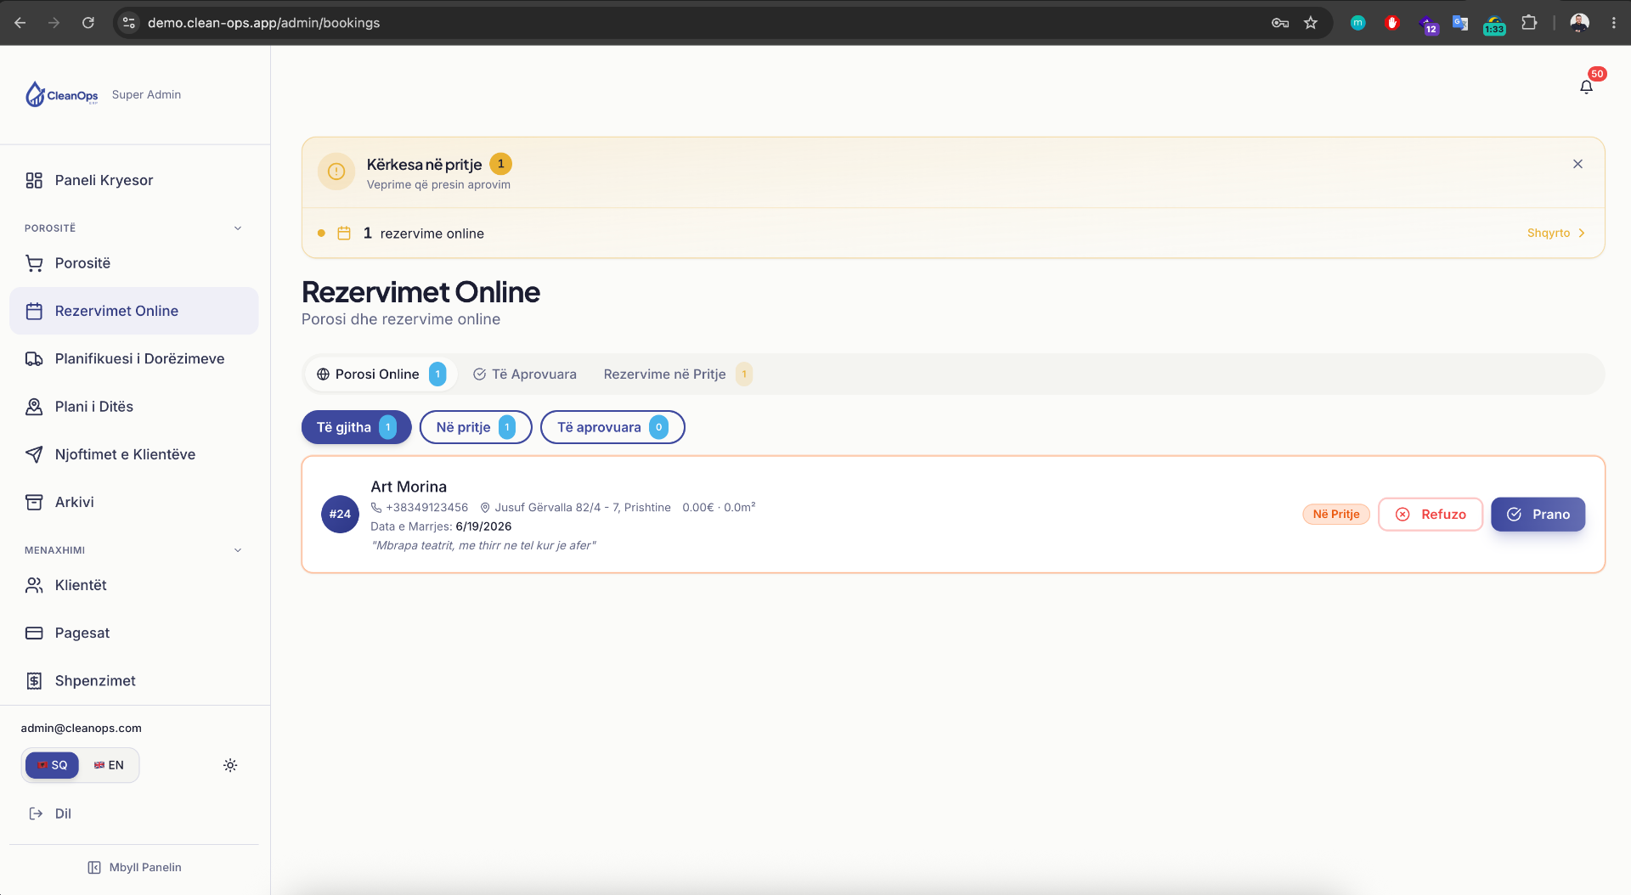Open Pagesat page

point(134,633)
